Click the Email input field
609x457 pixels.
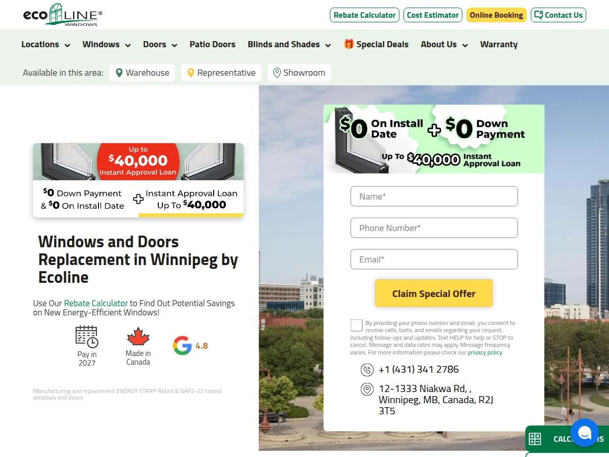pyautogui.click(x=434, y=259)
